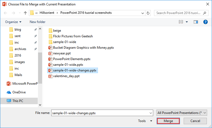The width and height of the screenshot is (212, 128).
Task: Select OneDrive in navigation pane
Action: 16,92
